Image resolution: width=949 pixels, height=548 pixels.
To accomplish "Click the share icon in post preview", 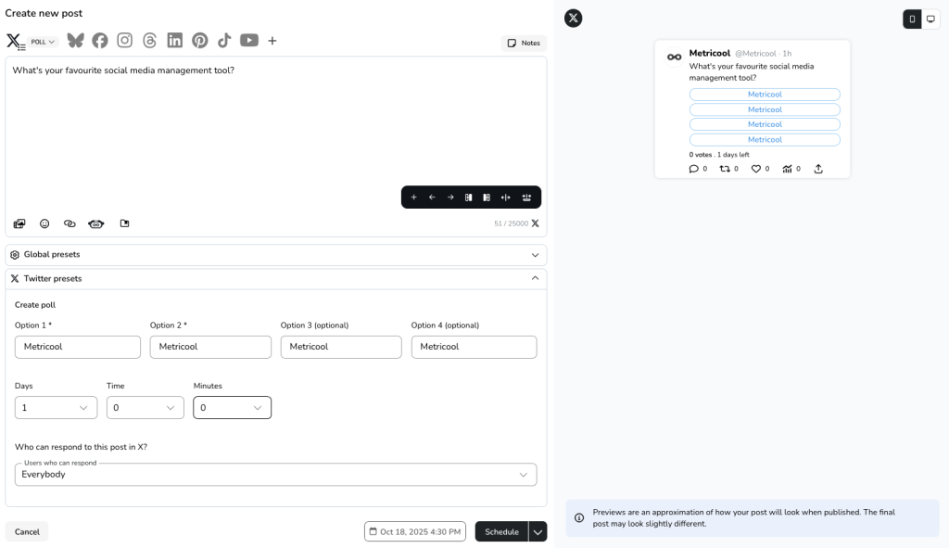I will tap(818, 169).
